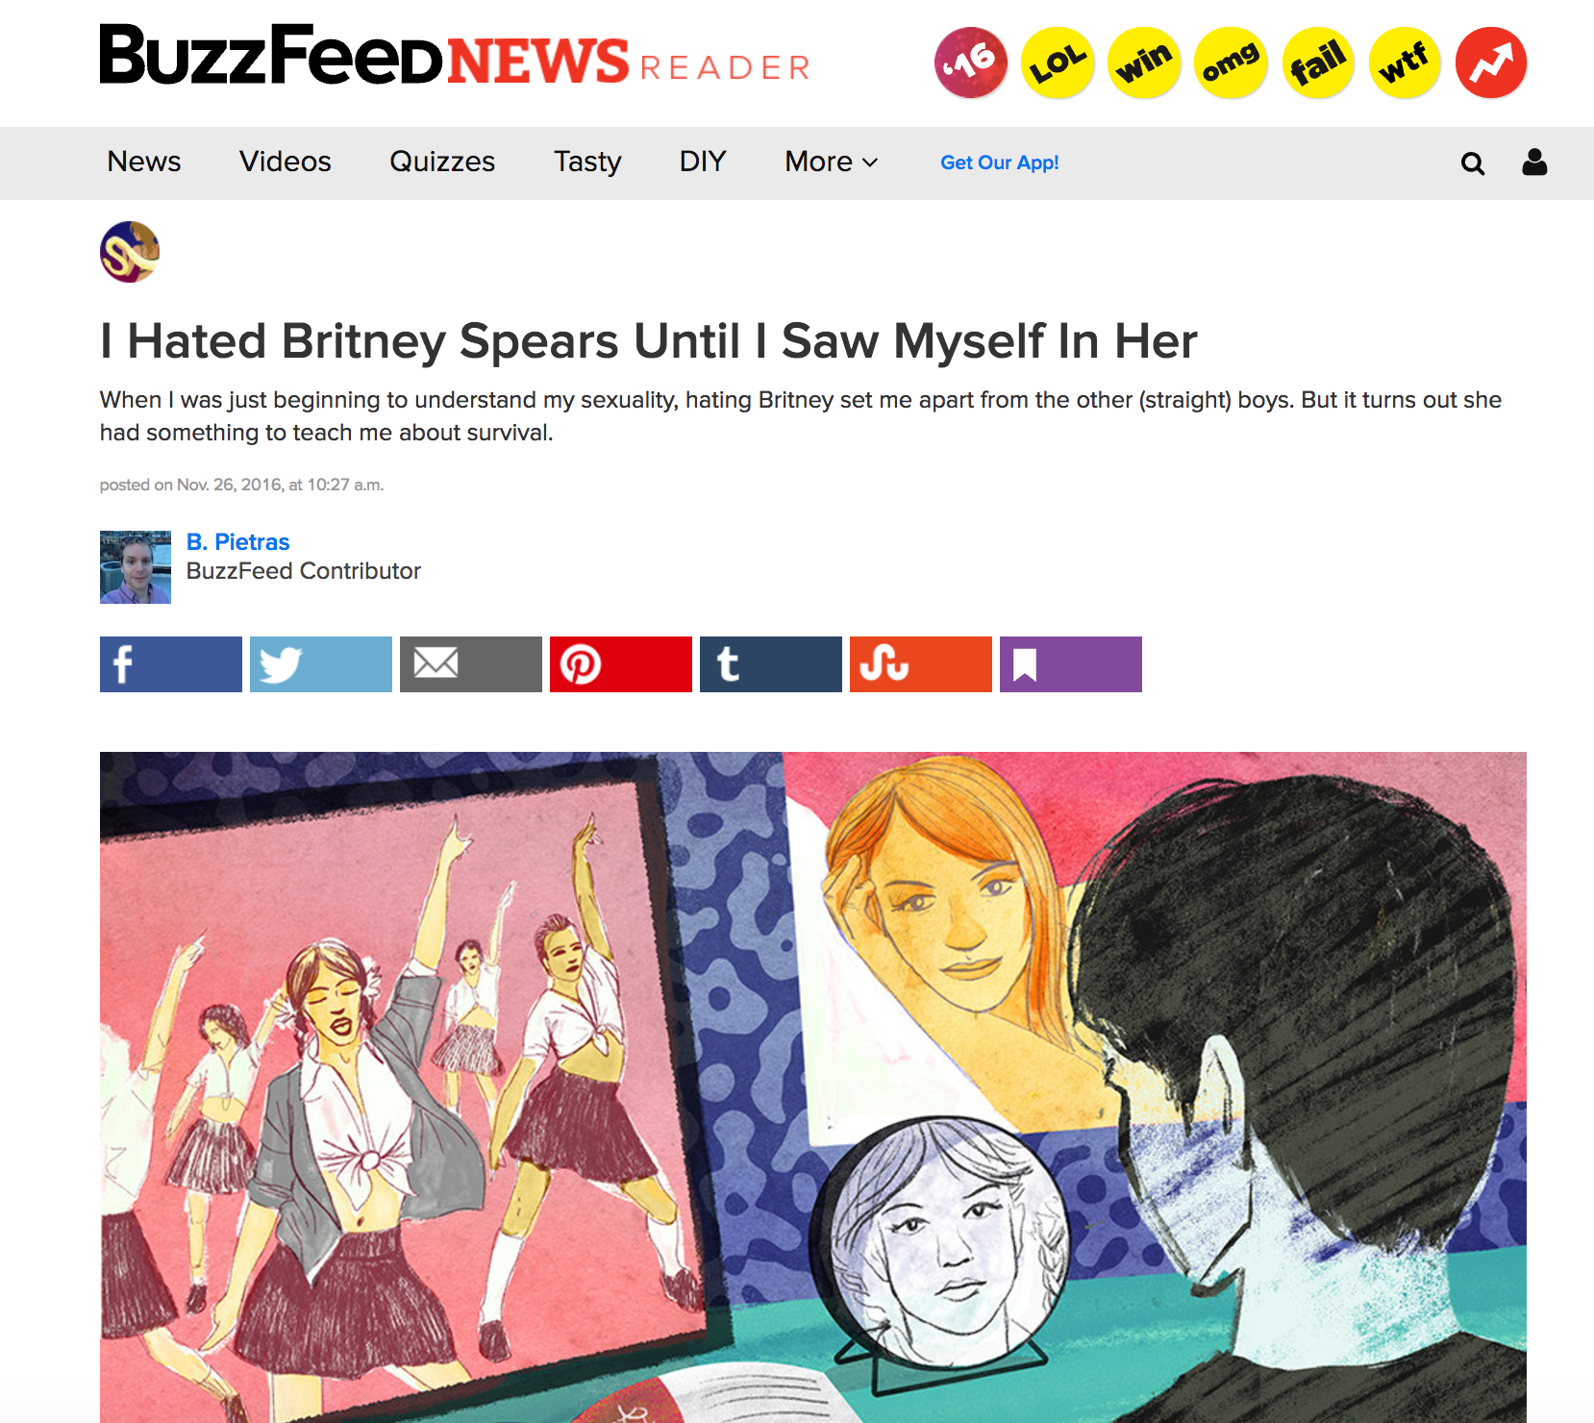The height and width of the screenshot is (1423, 1594).
Task: Share the article on Facebook
Action: point(171,664)
